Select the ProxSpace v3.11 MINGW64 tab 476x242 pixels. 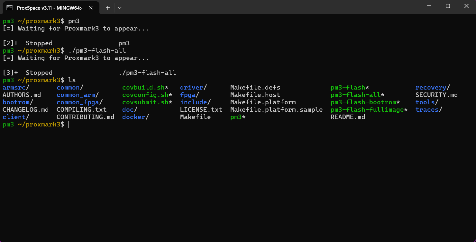(x=52, y=8)
